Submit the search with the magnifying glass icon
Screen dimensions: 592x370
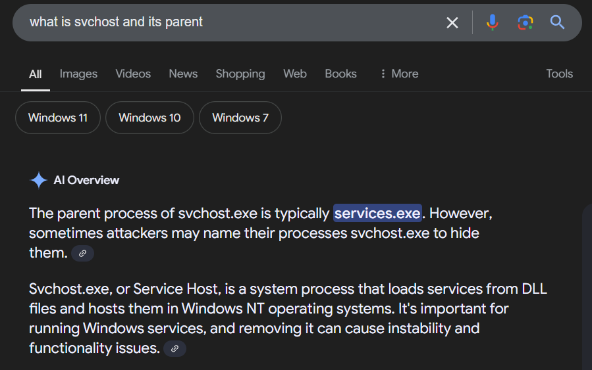click(x=557, y=22)
